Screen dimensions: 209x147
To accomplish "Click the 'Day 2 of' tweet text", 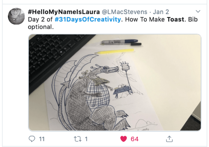I will tap(40, 19).
